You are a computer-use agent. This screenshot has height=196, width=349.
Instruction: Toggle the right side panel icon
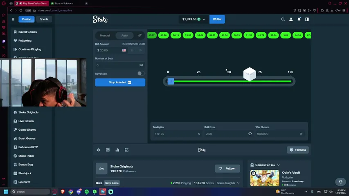pos(307,19)
